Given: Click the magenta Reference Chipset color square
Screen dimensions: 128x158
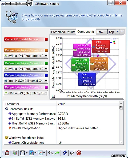Looking at the screenshot, I should (46, 87).
